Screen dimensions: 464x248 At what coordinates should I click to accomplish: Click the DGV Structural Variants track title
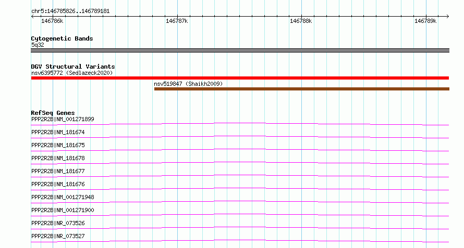coord(73,67)
